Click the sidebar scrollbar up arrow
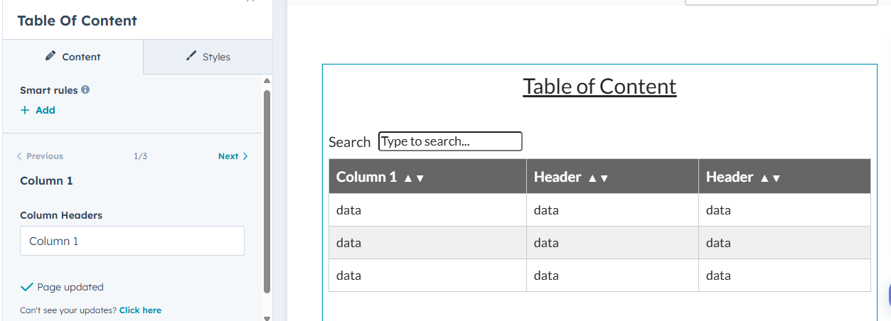This screenshot has height=321, width=891. [267, 80]
